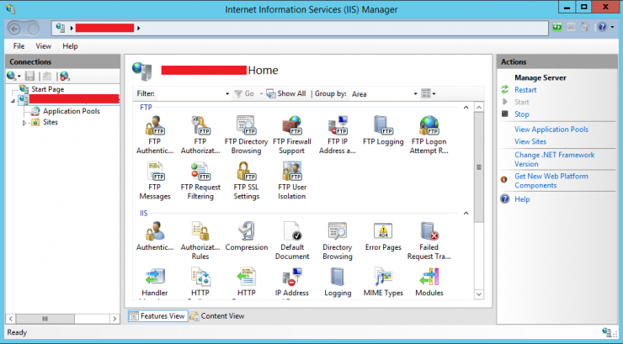
Task: Click Show All filter button
Action: coord(286,93)
